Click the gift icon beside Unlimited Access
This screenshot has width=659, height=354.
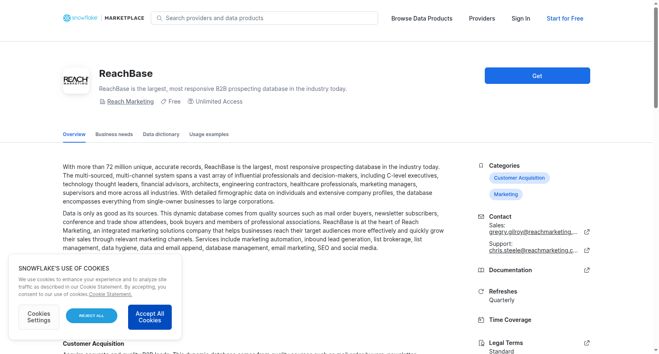point(191,101)
